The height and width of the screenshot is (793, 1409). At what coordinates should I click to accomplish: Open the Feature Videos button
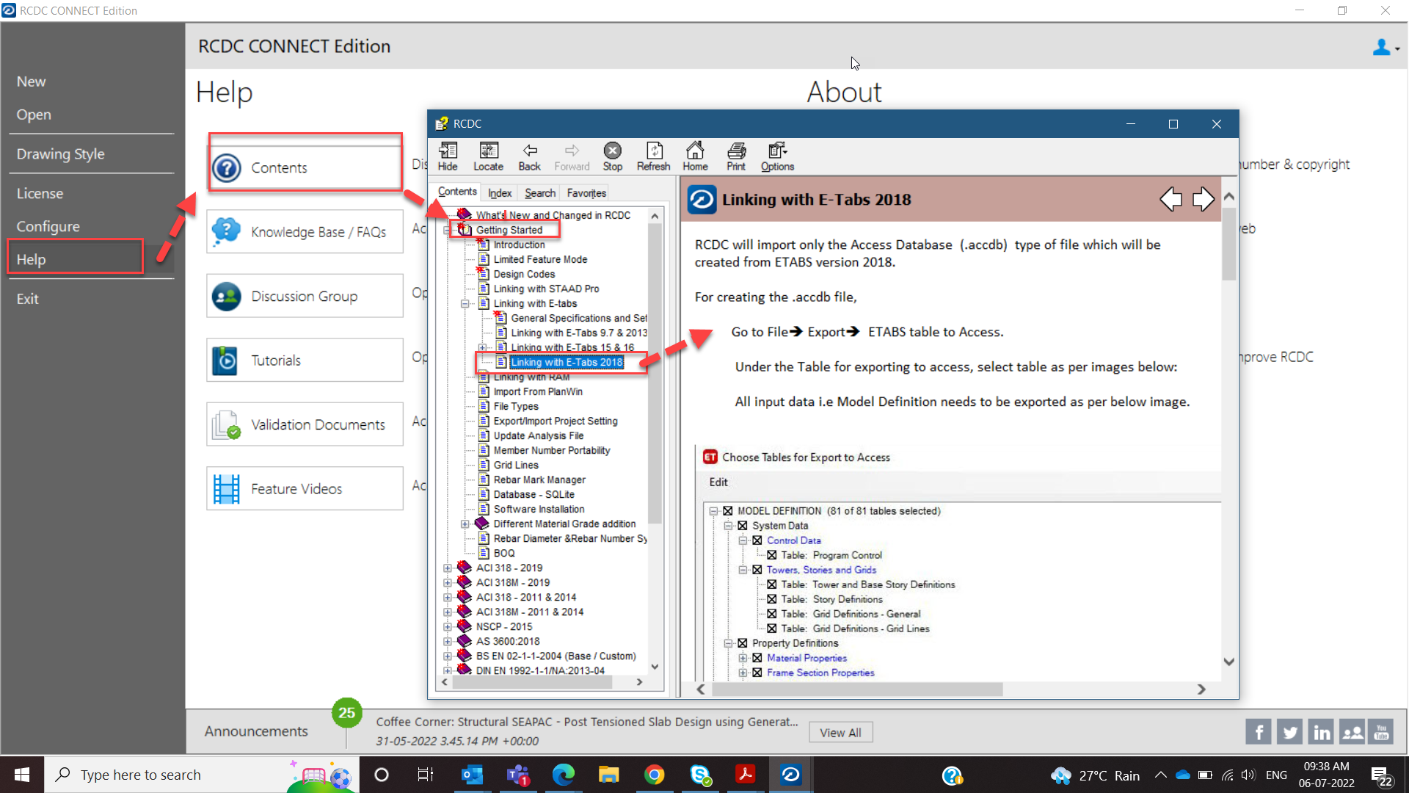(305, 488)
